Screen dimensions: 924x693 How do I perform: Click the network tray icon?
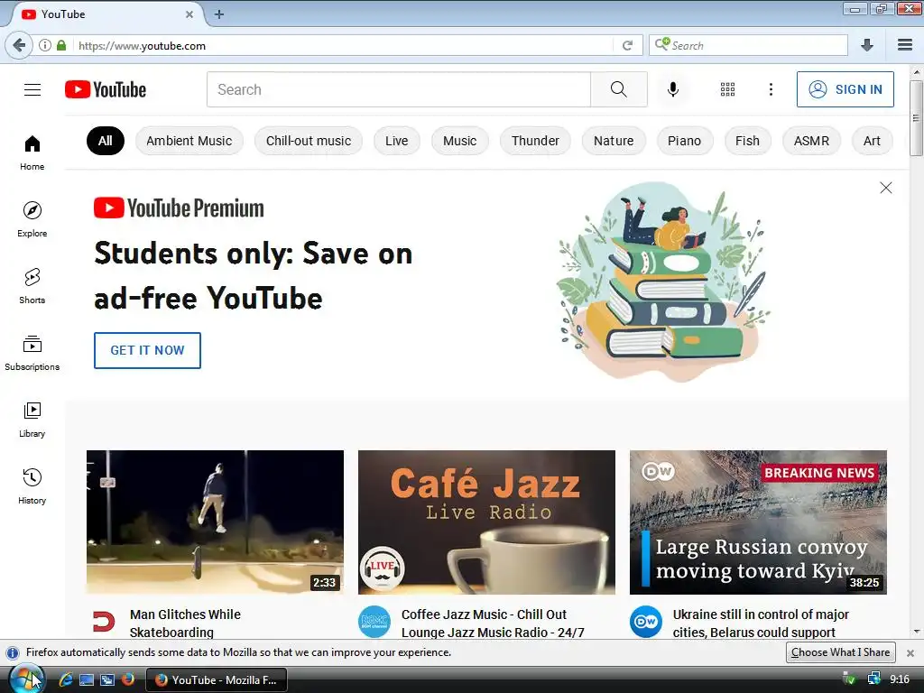coord(873,679)
